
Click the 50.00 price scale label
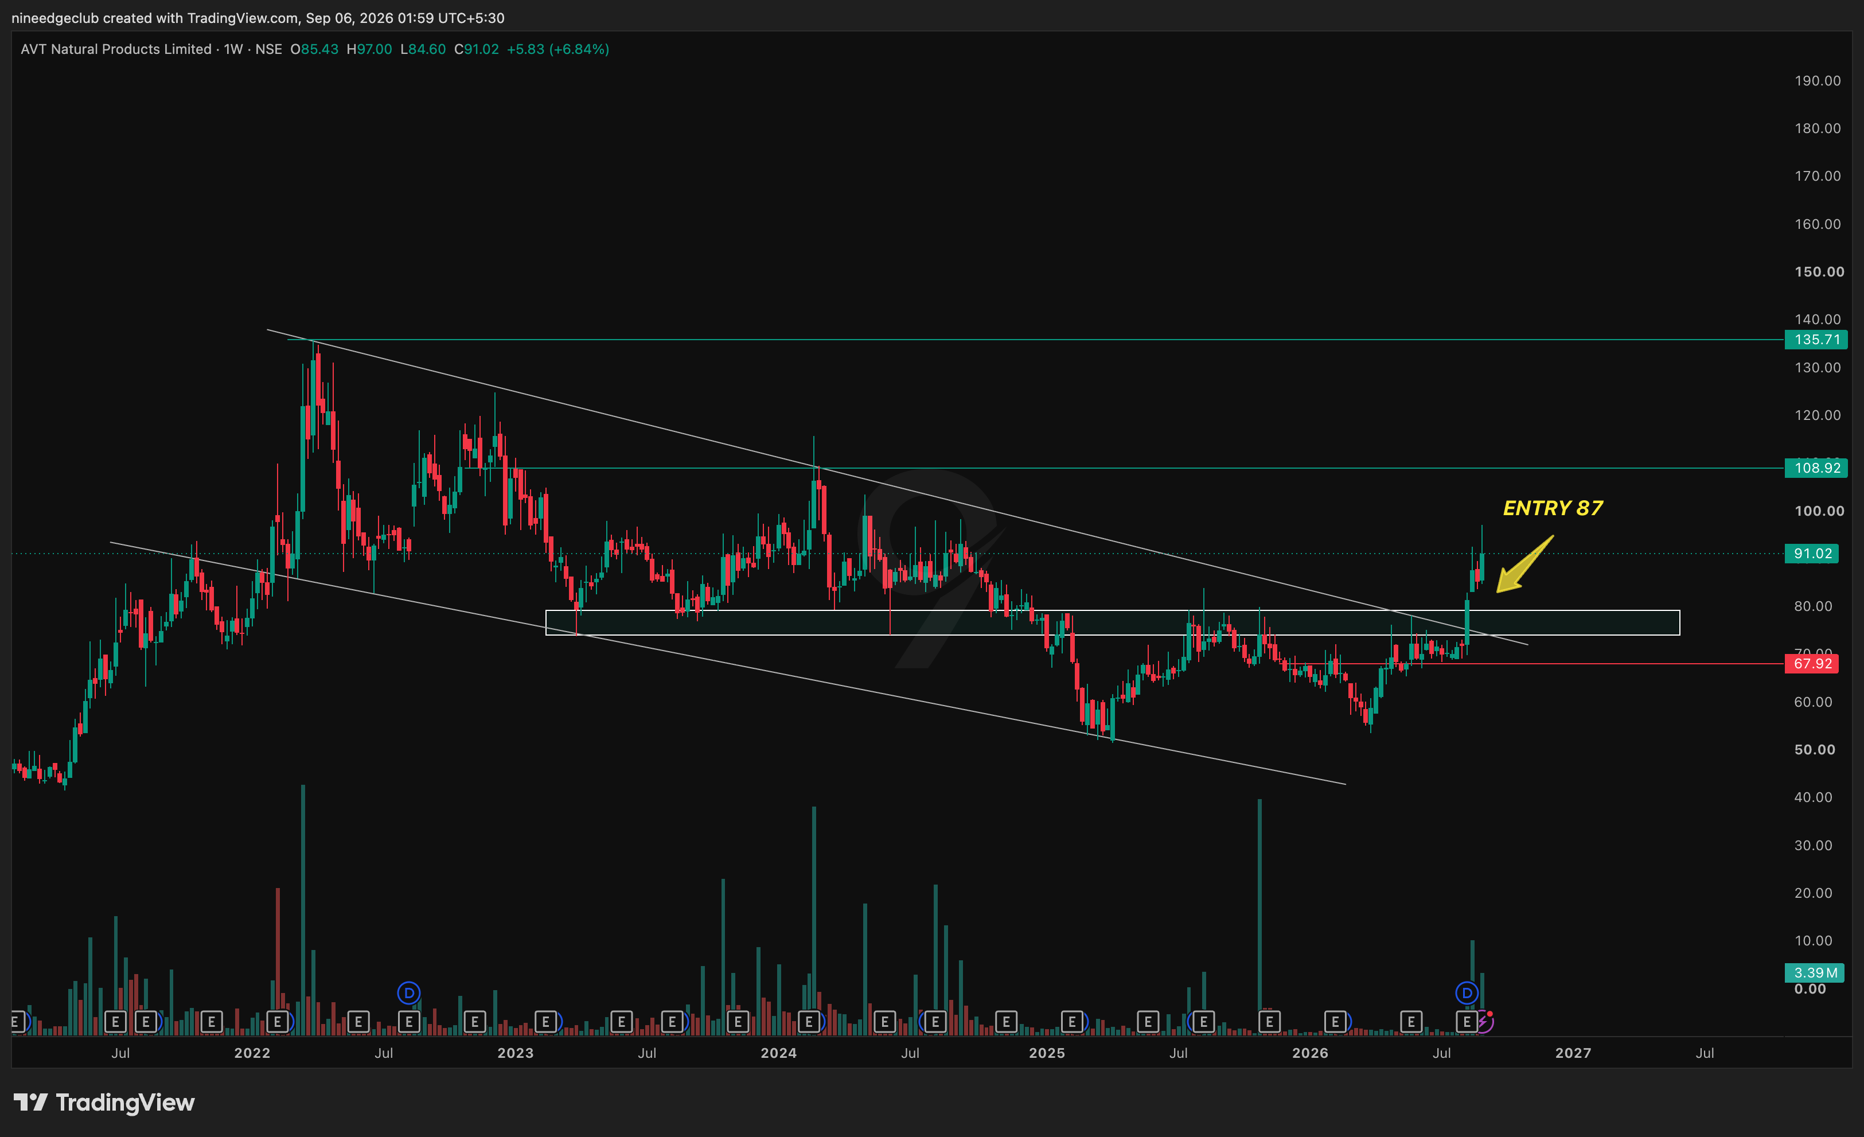coord(1815,750)
